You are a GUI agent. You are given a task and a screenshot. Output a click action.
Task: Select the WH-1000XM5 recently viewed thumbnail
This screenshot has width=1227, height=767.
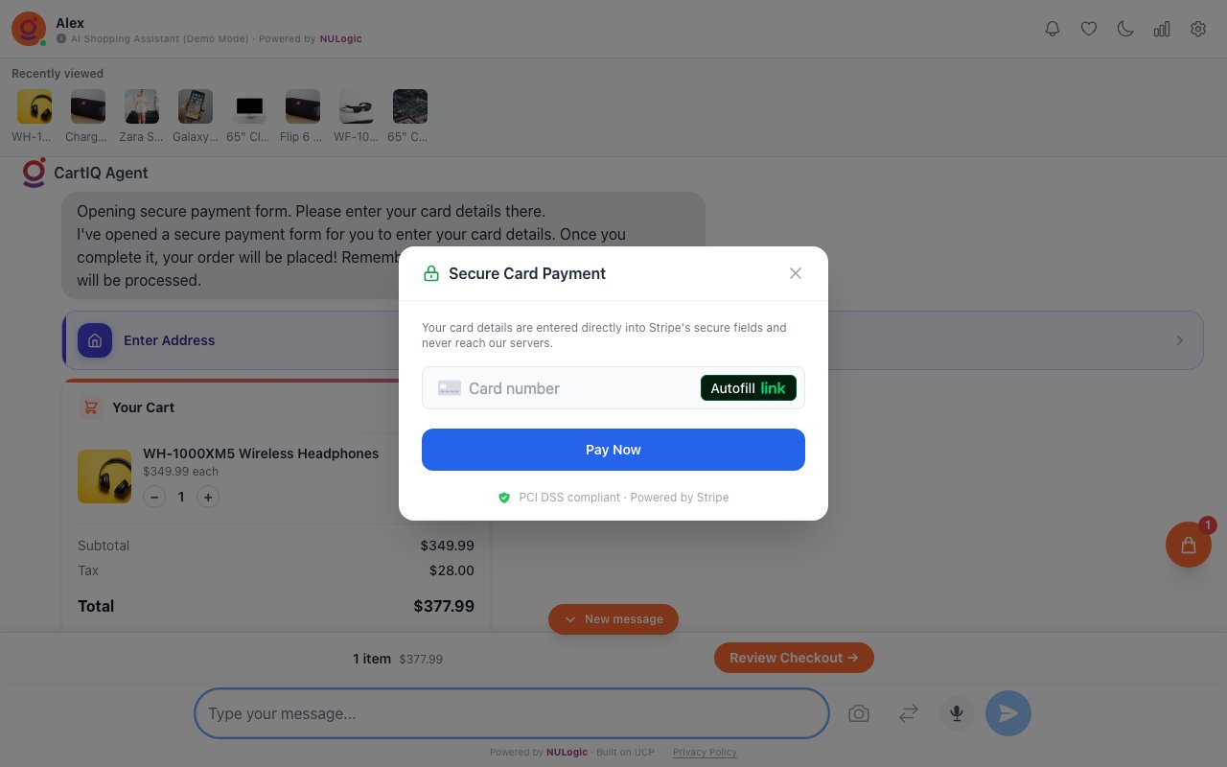[32, 106]
